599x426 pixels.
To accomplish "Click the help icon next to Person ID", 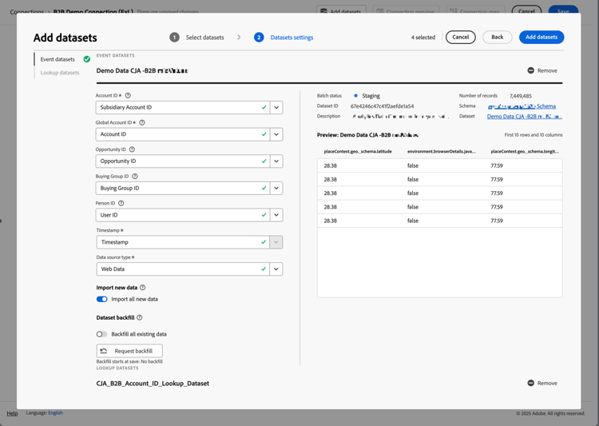I will [x=121, y=203].
